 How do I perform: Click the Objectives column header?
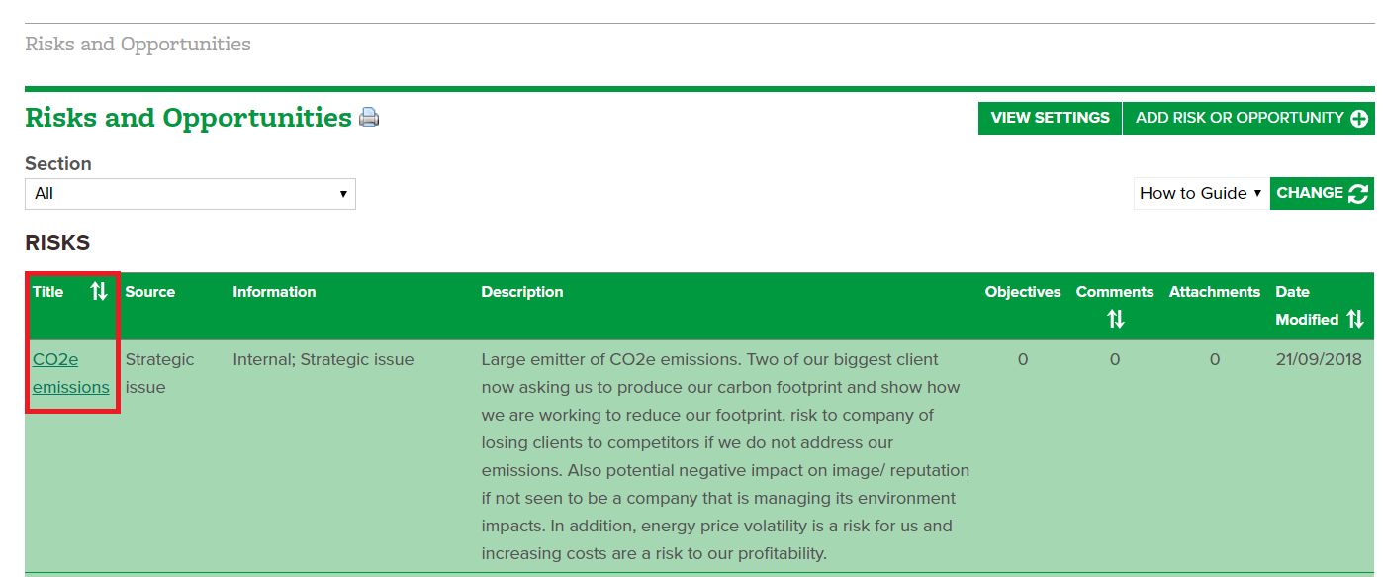[1023, 292]
